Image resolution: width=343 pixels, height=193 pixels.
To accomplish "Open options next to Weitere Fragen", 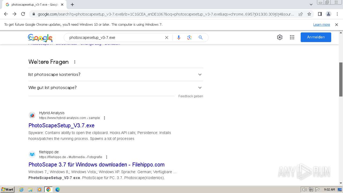I will pyautogui.click(x=75, y=62).
